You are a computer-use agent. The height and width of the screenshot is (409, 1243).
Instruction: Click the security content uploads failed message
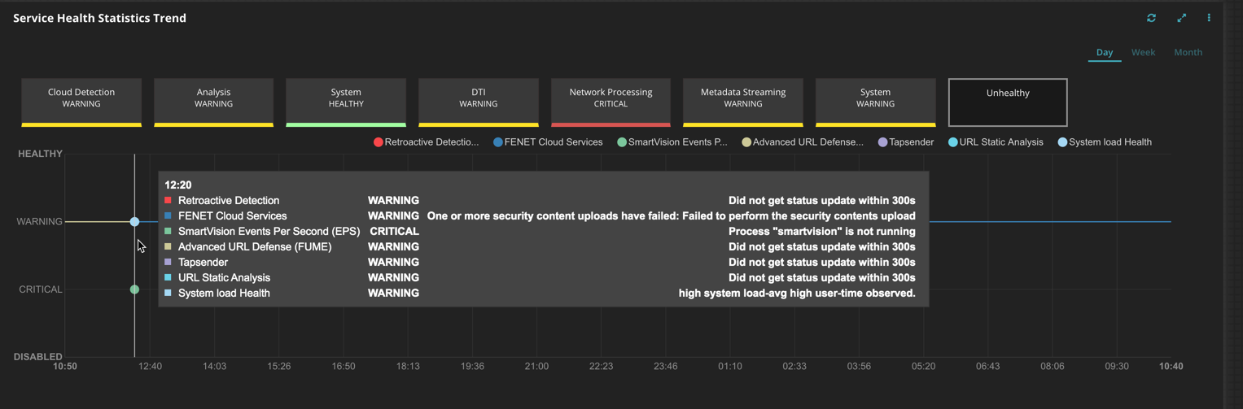(x=672, y=216)
